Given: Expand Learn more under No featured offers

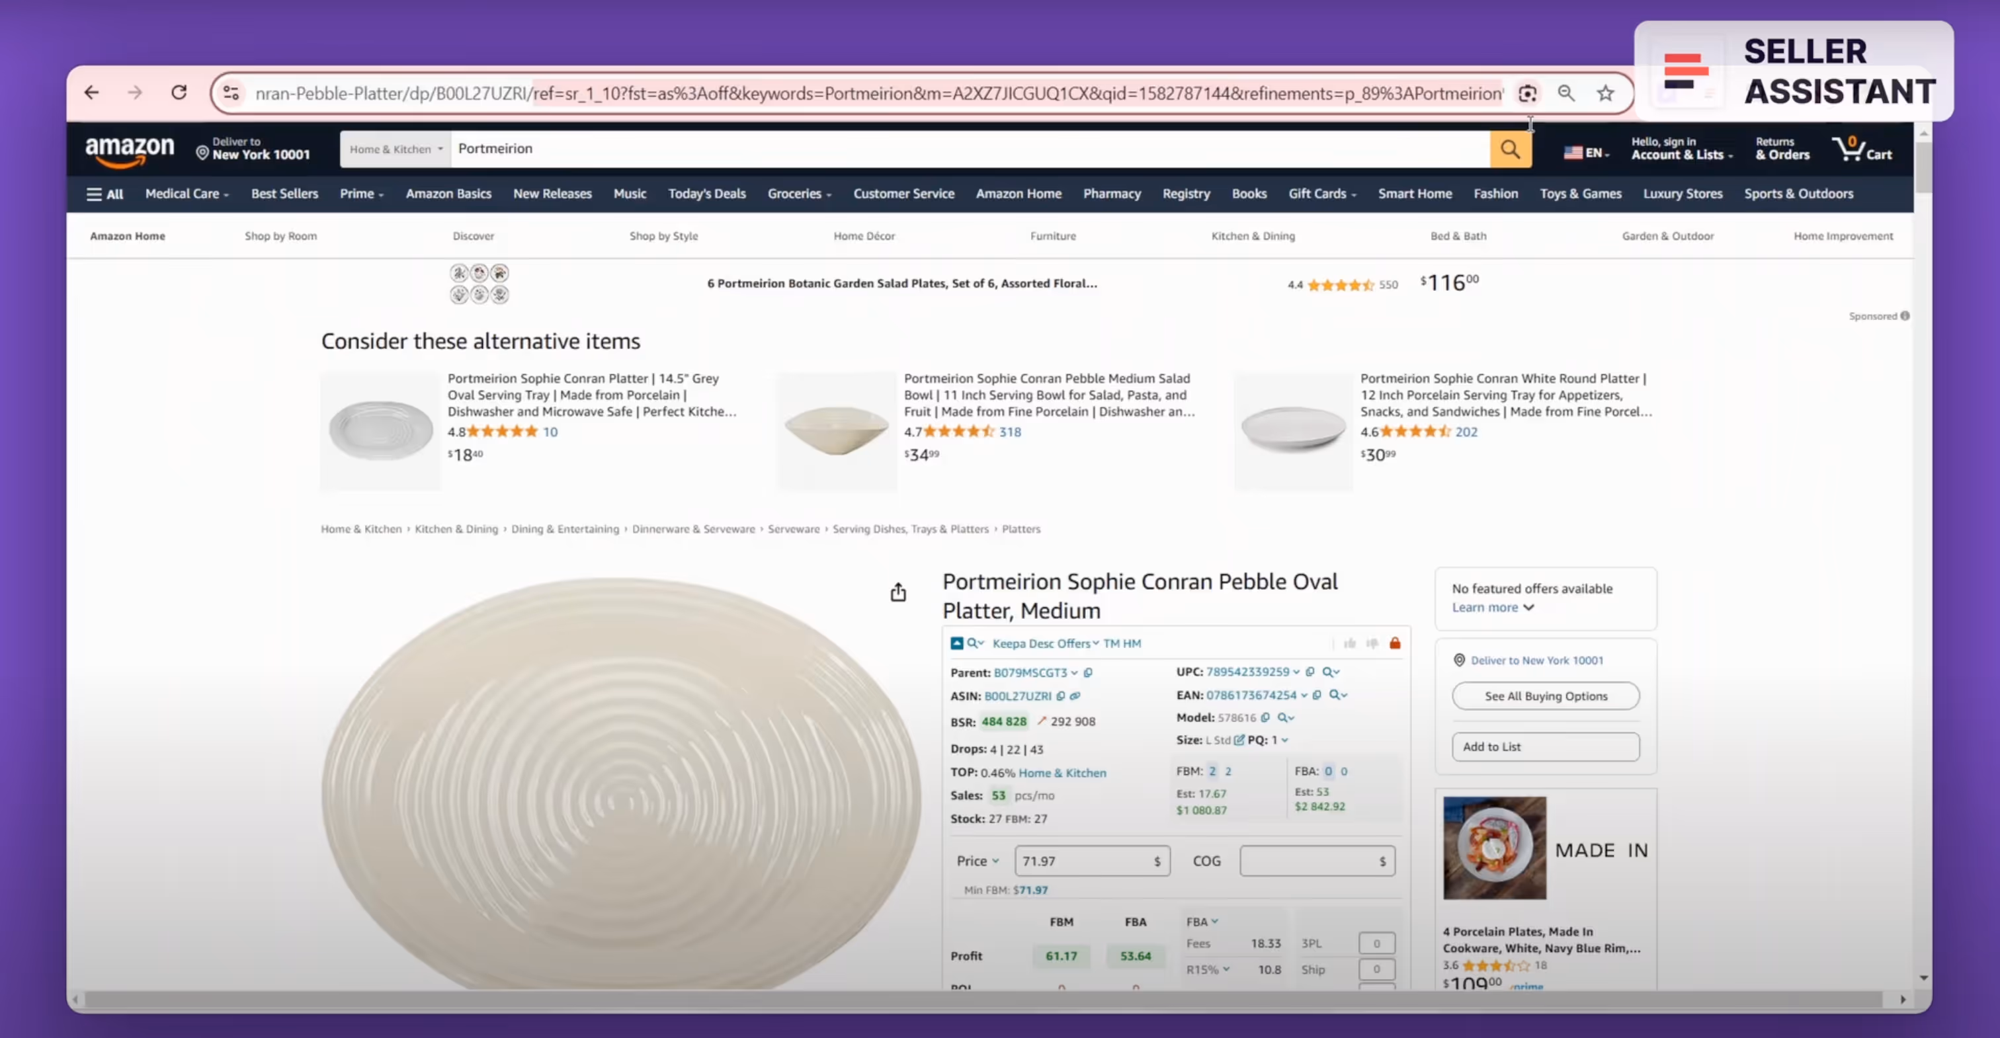Looking at the screenshot, I should coord(1492,607).
